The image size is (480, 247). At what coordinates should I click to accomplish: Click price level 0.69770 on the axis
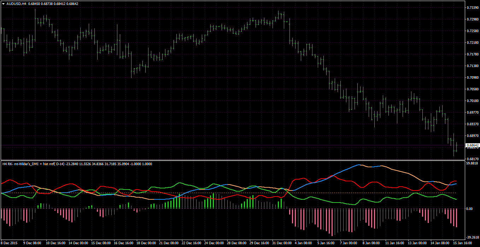pos(473,113)
